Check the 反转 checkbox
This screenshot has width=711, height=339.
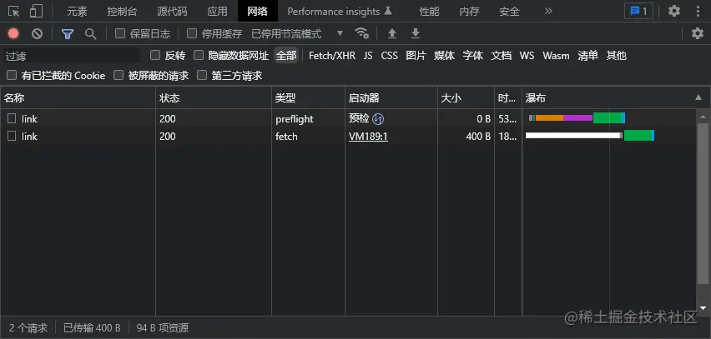pos(155,55)
